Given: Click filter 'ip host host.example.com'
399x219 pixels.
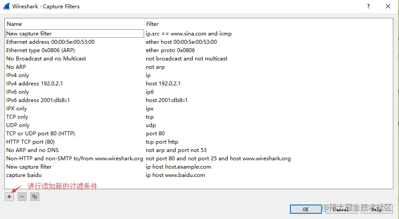Looking at the screenshot, I should point(178,167).
